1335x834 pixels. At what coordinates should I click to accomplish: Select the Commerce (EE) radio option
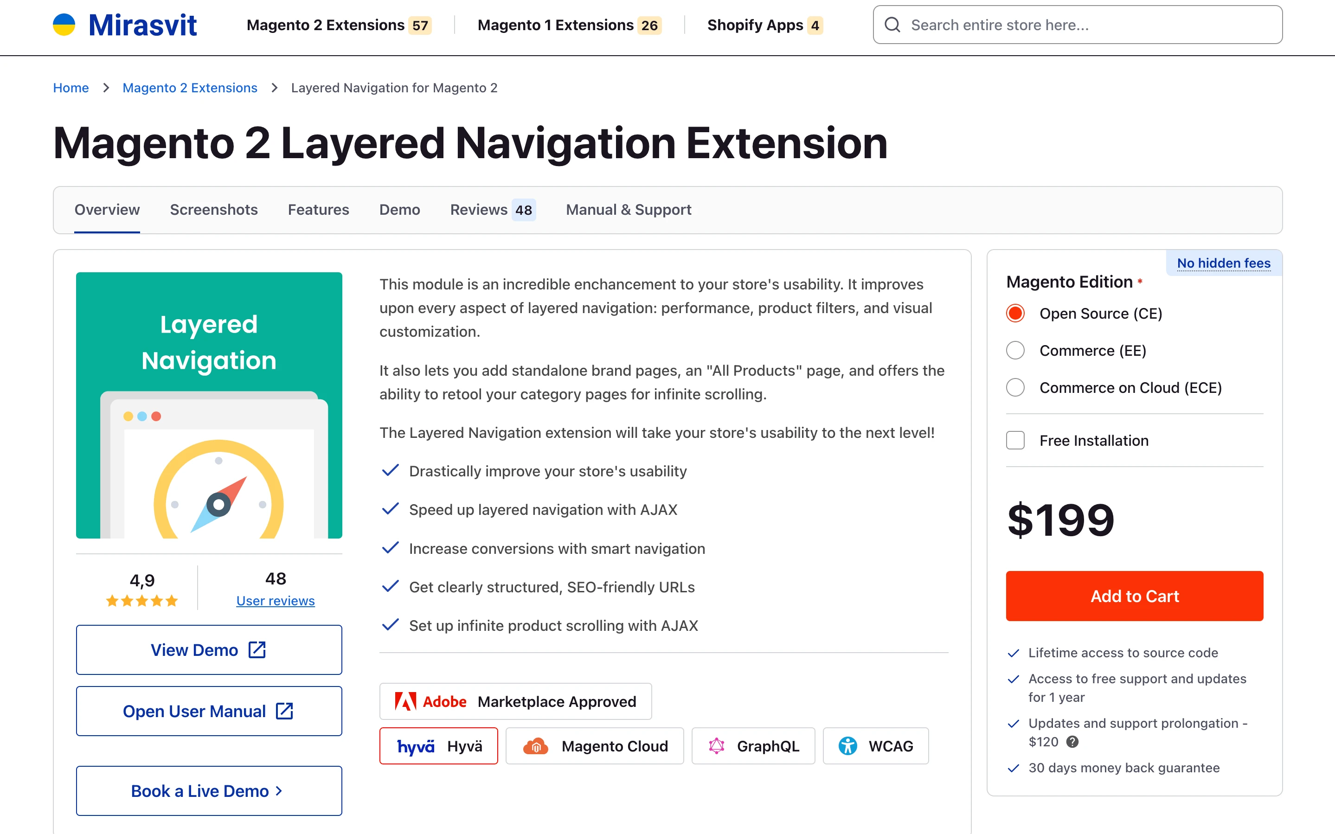[1015, 351]
